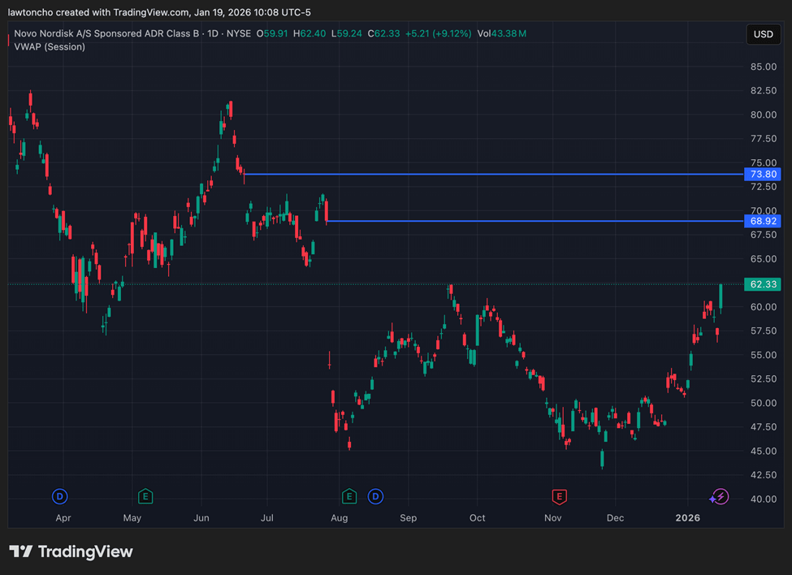Click the May label on time axis
Screen dimensions: 792x575
pos(132,518)
